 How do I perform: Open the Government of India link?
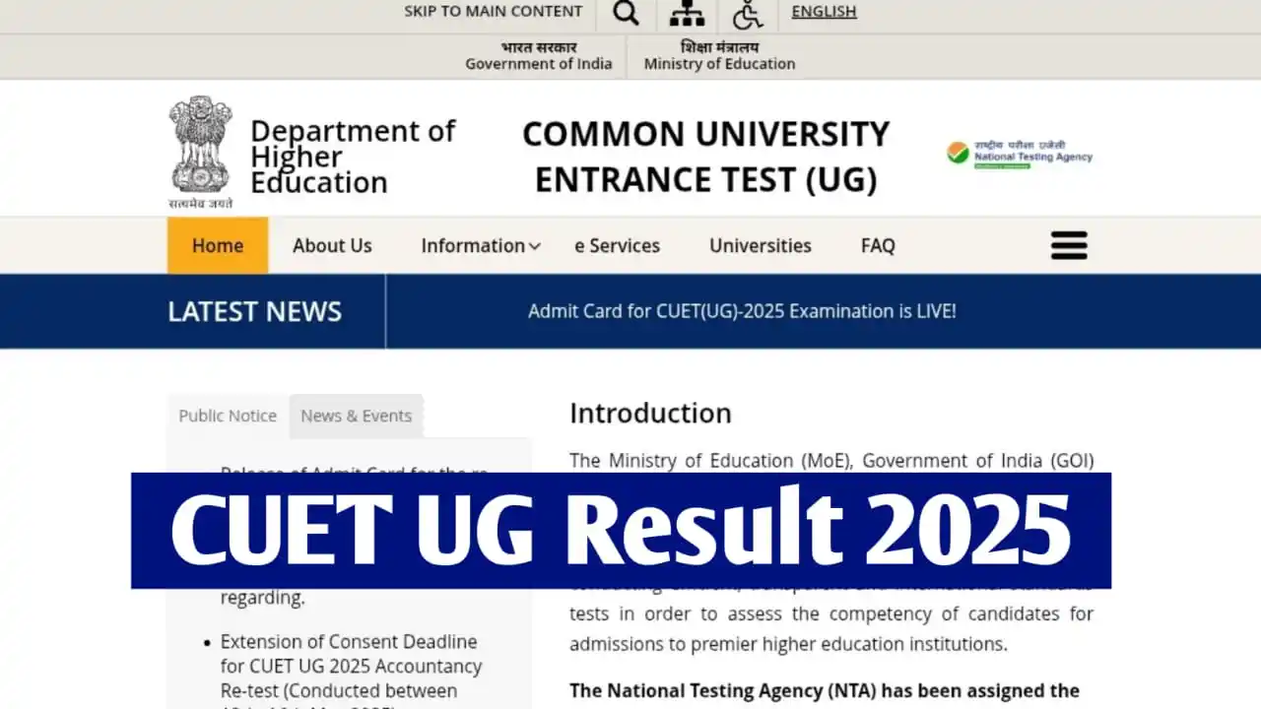click(539, 56)
